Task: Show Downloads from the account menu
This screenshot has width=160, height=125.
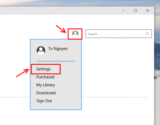Action: point(46,93)
